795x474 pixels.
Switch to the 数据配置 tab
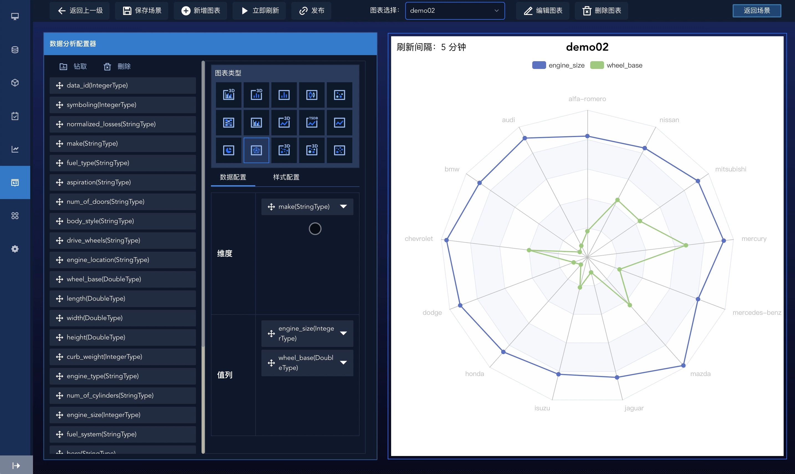coord(233,177)
